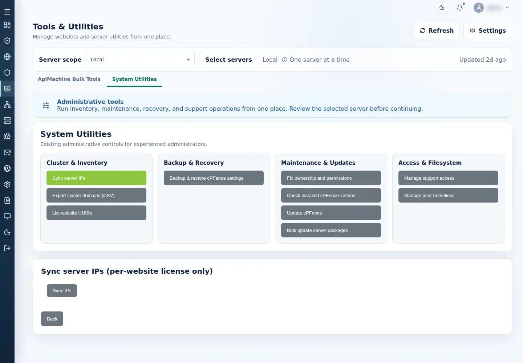This screenshot has height=363, width=523.
Task: Open the document file sidebar icon
Action: click(7, 200)
